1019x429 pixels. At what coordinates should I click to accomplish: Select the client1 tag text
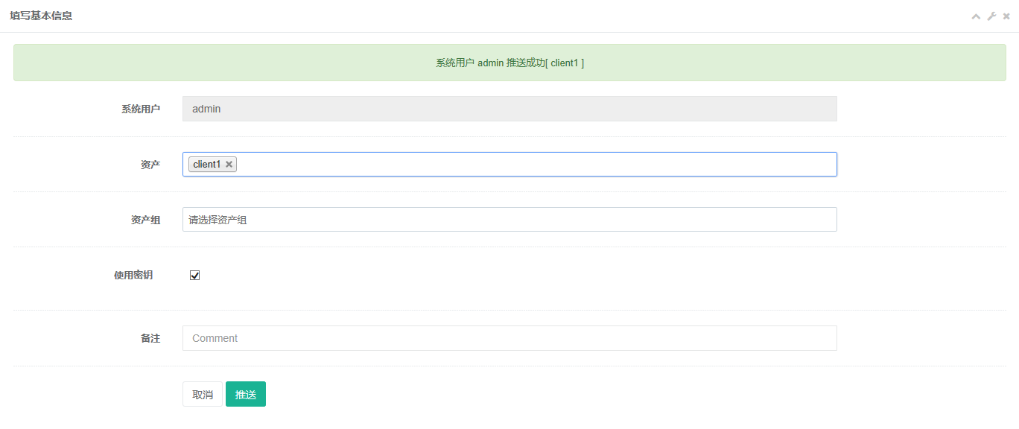[x=207, y=165]
